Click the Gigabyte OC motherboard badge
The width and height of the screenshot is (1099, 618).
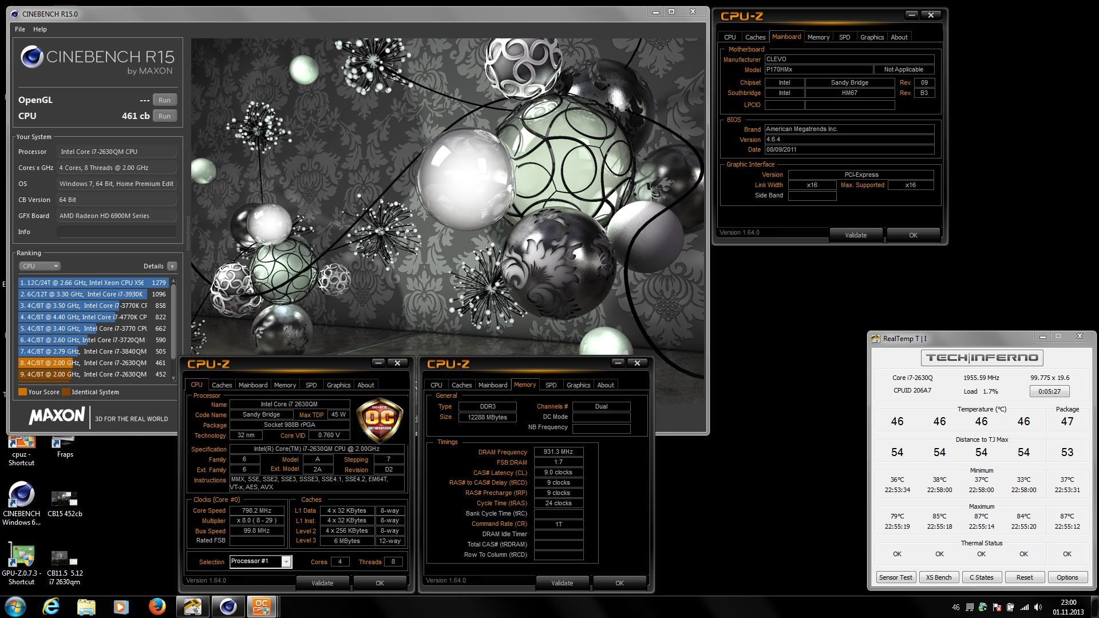[379, 421]
